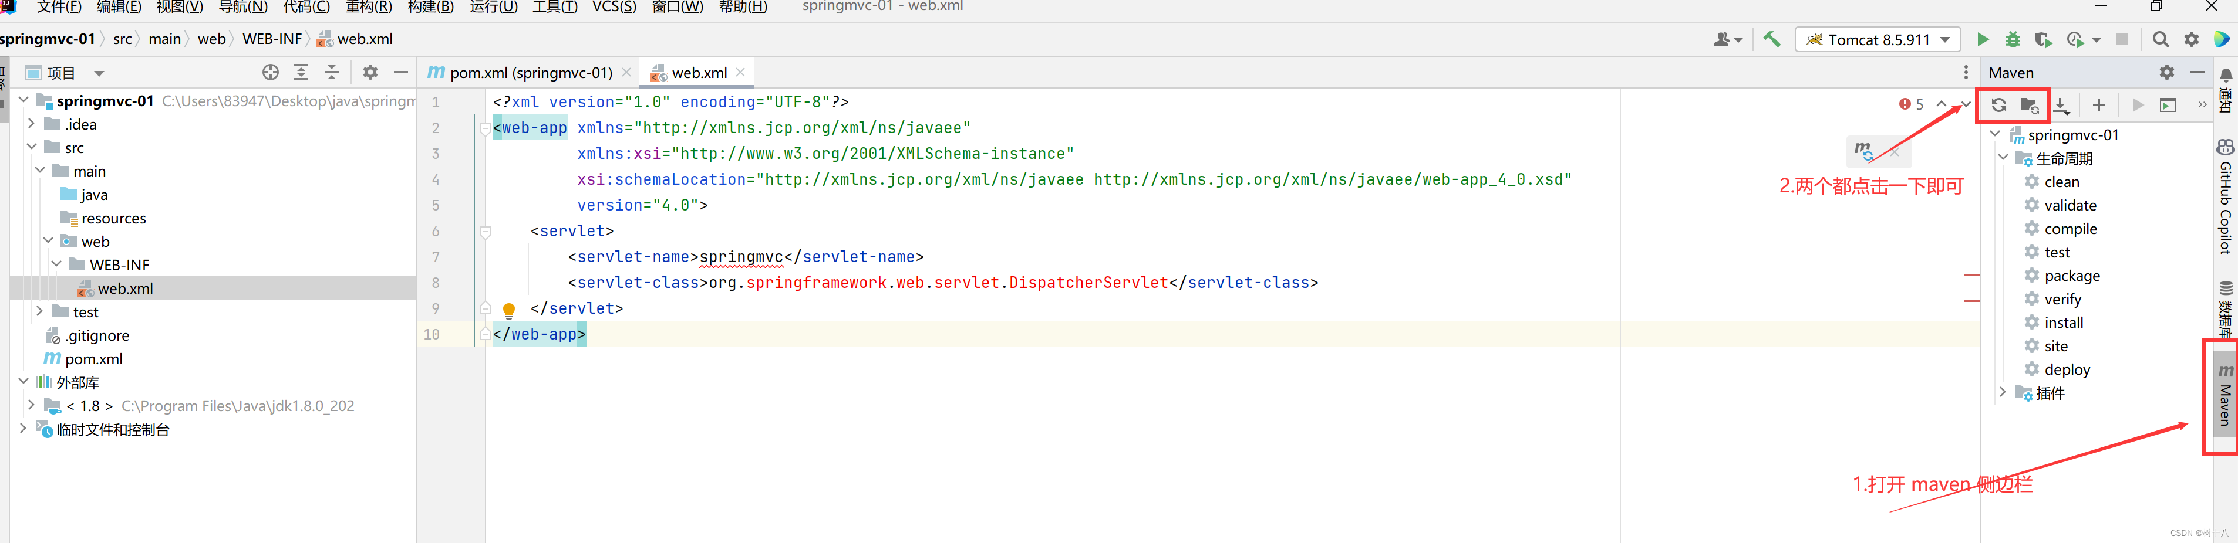Dismiss floating Maven reload popup
Viewport: 2238px width, 543px height.
1894,152
